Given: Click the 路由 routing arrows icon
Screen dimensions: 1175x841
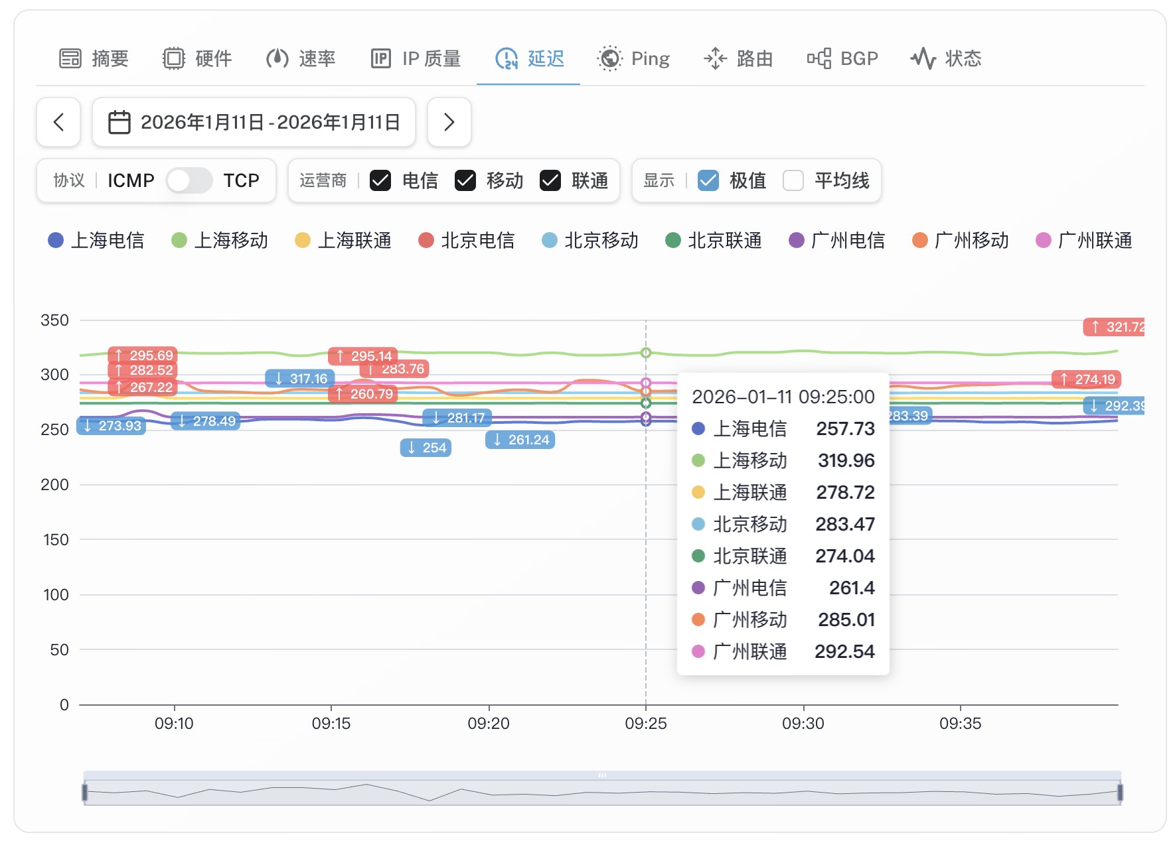Looking at the screenshot, I should [x=715, y=58].
